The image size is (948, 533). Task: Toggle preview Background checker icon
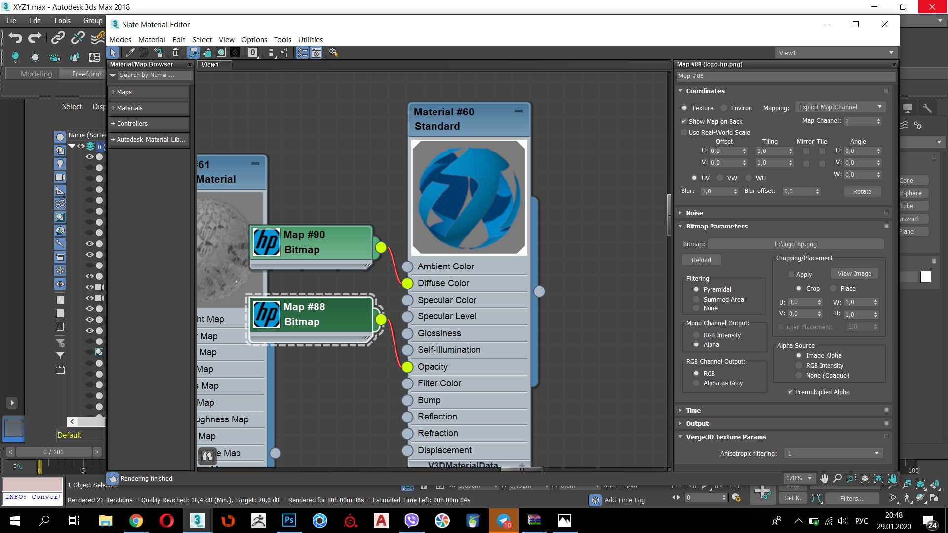(235, 52)
